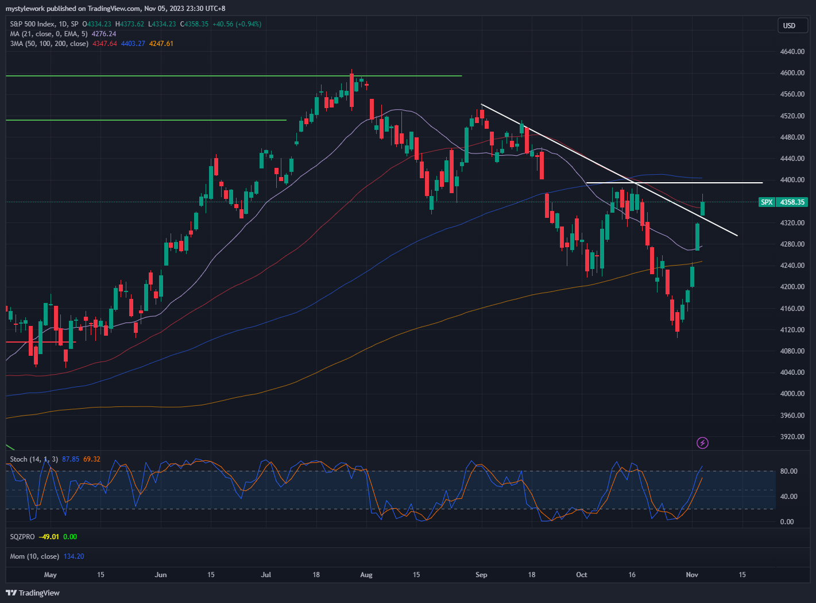This screenshot has width=816, height=603.
Task: Click the 40.00 stochastic axis label
Action: pyautogui.click(x=788, y=497)
